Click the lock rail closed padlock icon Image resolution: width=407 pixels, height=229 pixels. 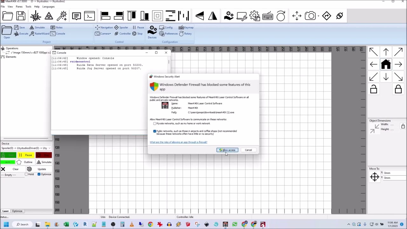pyautogui.click(x=398, y=89)
